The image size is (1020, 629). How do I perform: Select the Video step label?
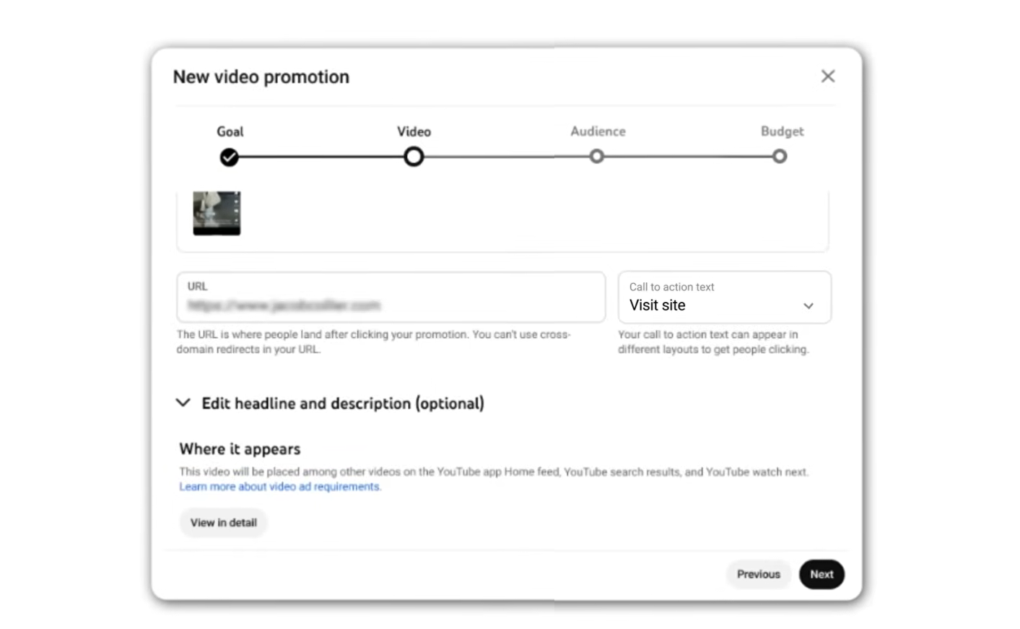[x=414, y=131]
